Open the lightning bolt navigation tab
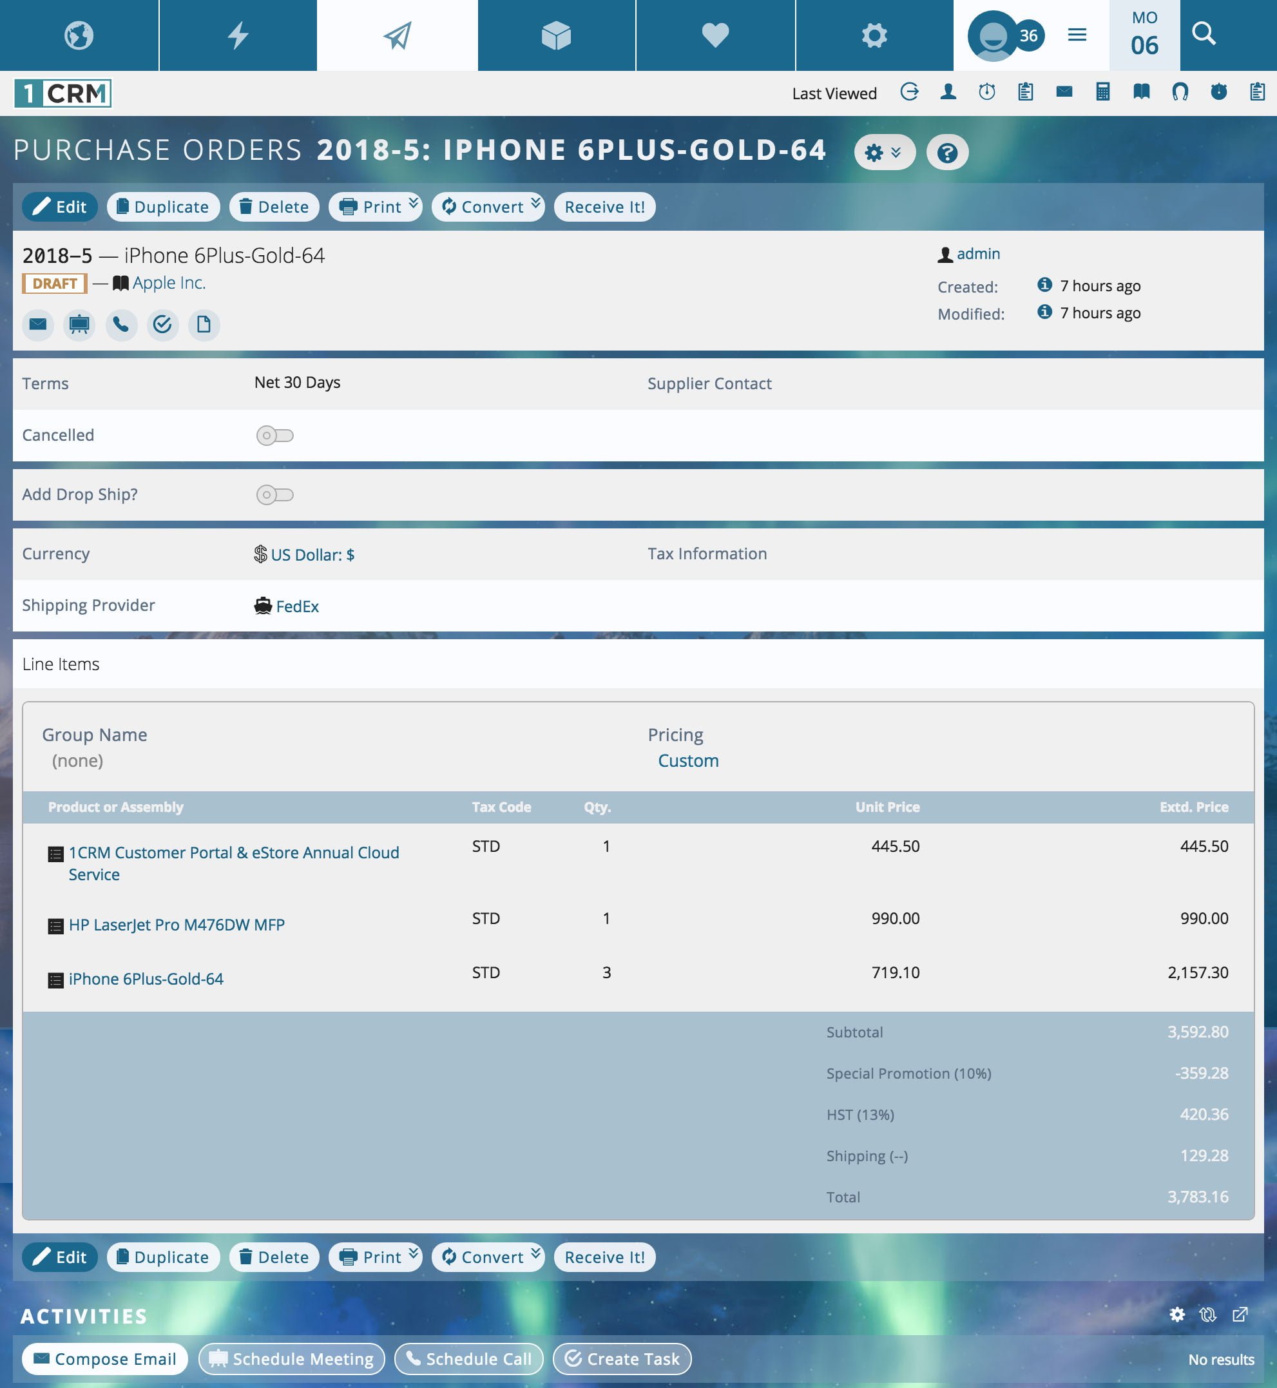1277x1388 pixels. [x=238, y=35]
